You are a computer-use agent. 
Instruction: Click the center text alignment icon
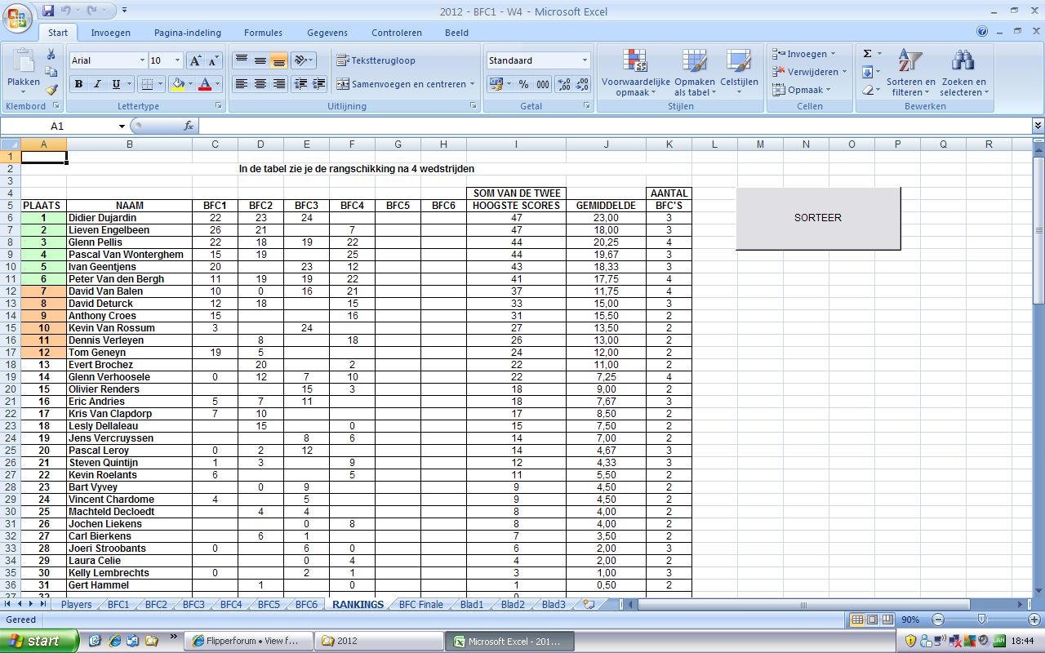point(260,84)
